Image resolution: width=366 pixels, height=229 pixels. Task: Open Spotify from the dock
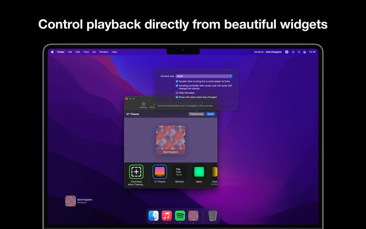(x=180, y=216)
